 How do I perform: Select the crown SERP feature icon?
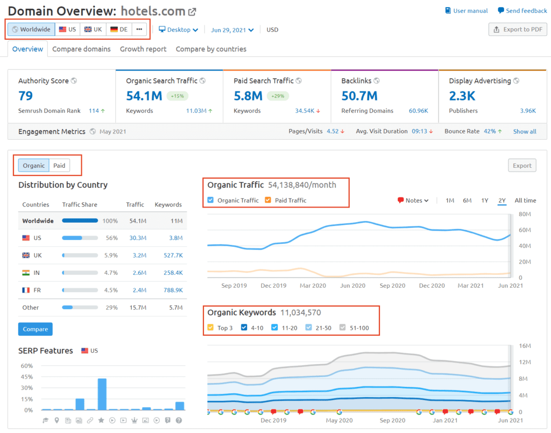(x=134, y=420)
